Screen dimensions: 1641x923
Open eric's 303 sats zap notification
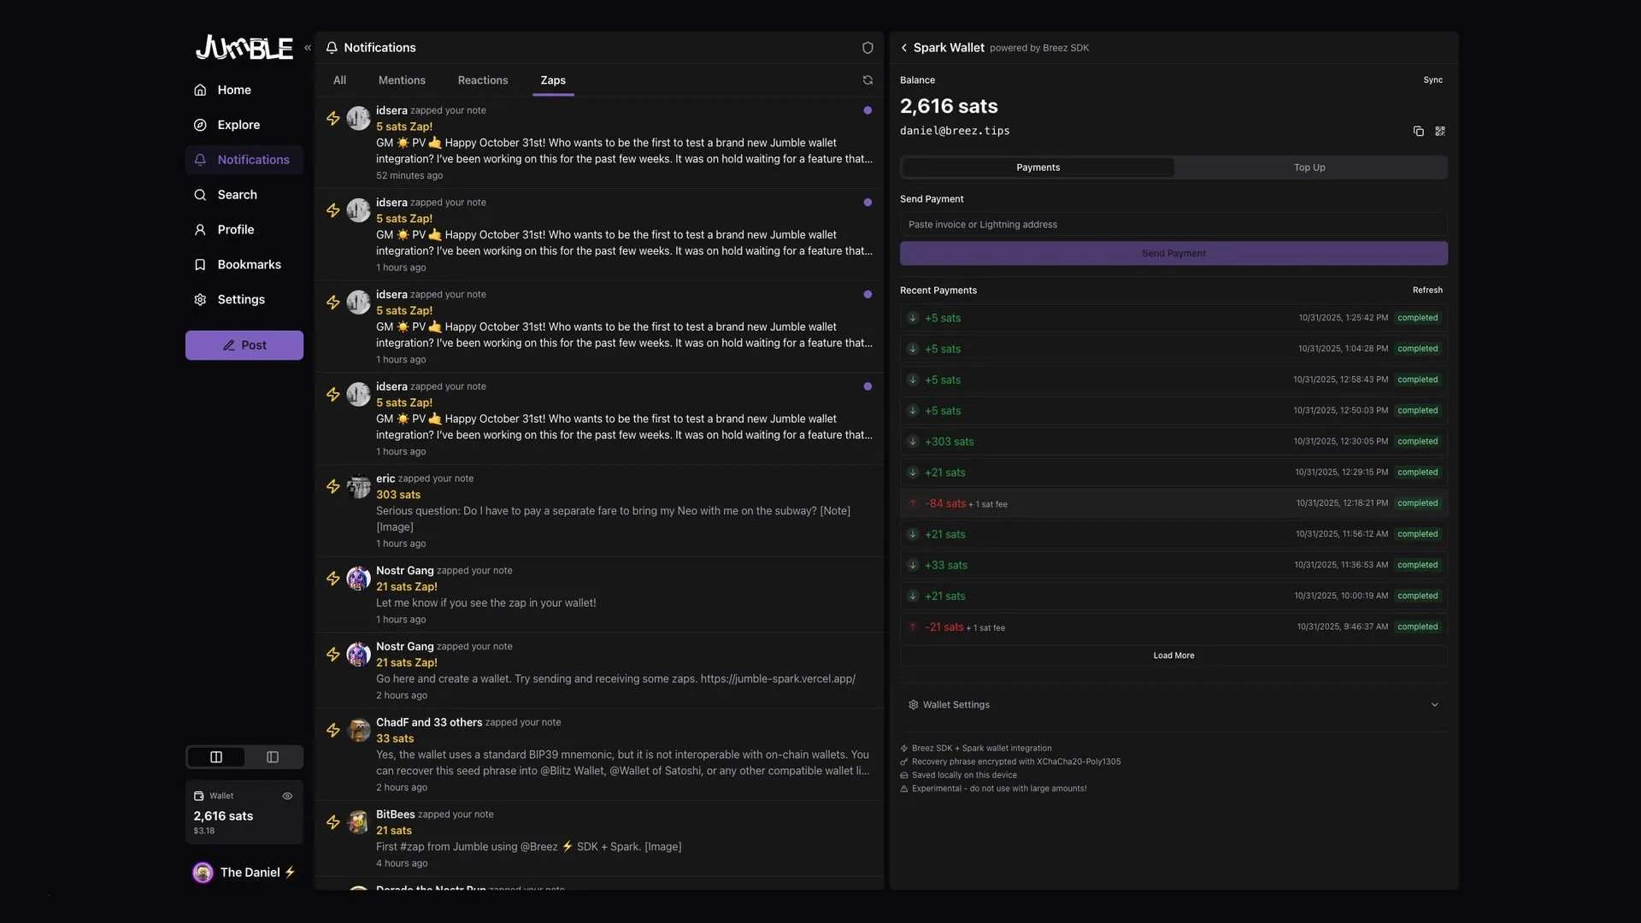click(x=598, y=511)
